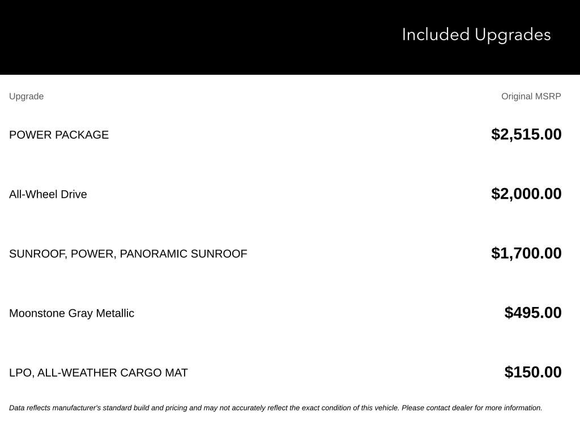Viewport: 580px width, 435px height.
Task: Click the black header banner area
Action: 290,37
